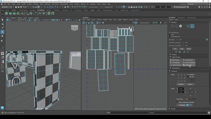
Task: Open the Shading menu in viewport panel
Action: (x=13, y=18)
